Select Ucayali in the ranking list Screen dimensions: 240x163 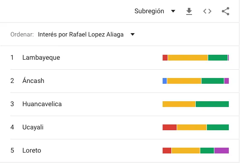point(33,127)
